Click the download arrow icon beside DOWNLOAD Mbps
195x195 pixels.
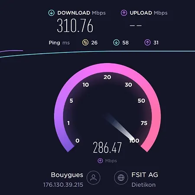(x=52, y=13)
